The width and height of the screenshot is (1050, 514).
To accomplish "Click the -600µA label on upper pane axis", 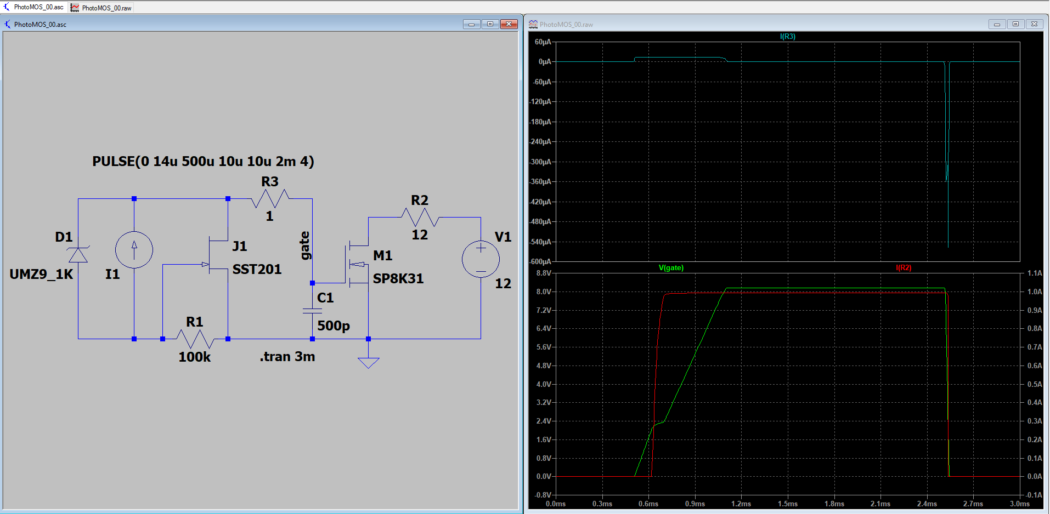I will point(540,261).
